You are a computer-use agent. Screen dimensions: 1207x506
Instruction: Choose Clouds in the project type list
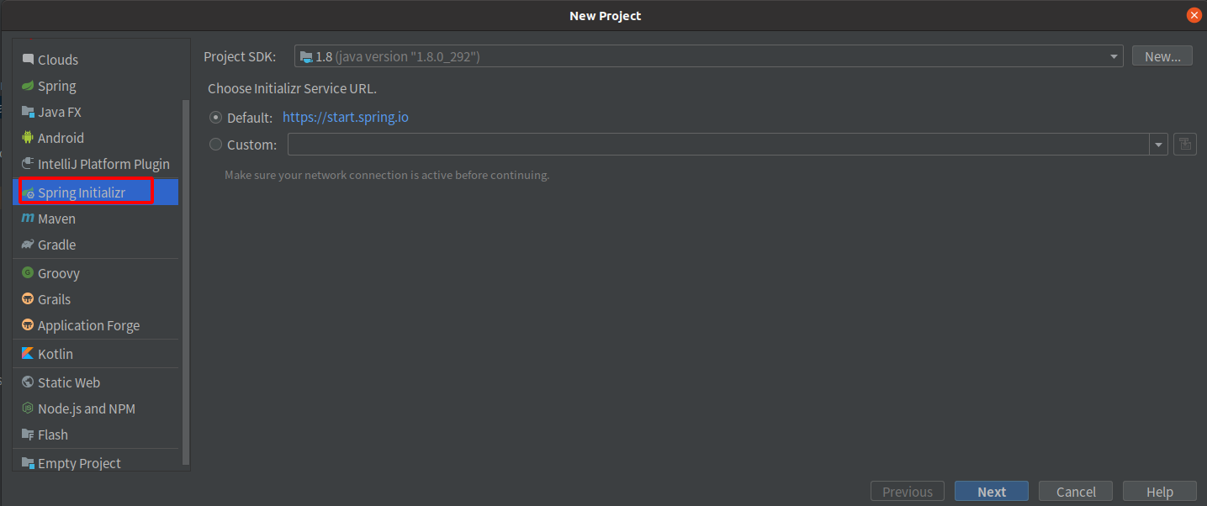point(97,60)
